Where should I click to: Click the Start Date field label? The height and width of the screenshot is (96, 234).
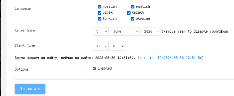tap(25, 31)
